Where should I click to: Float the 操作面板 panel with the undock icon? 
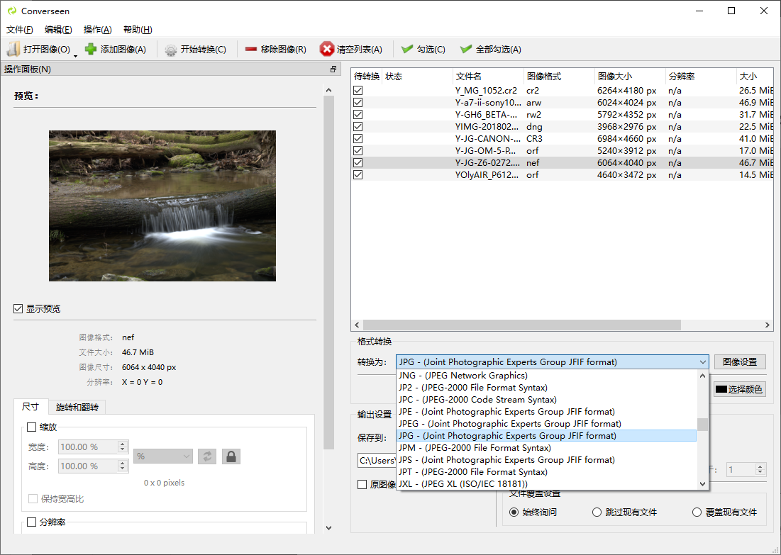click(x=333, y=69)
